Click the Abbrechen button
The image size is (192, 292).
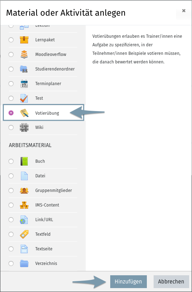pos(171,282)
